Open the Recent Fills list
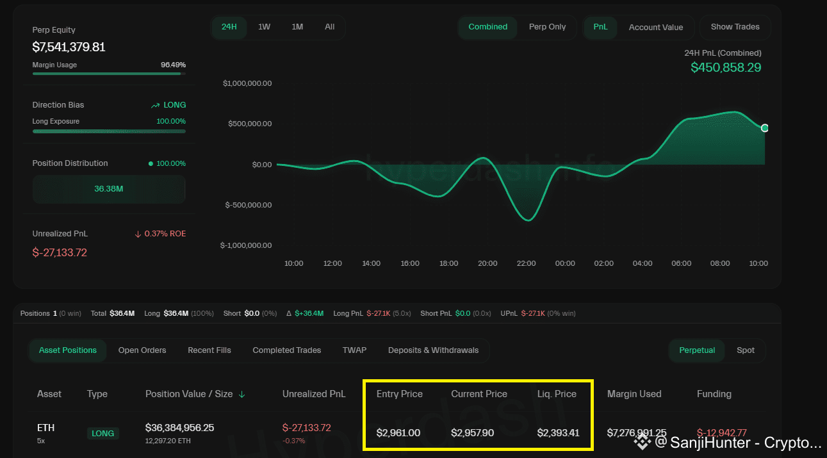 tap(209, 350)
